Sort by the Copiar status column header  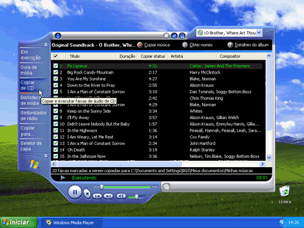pos(153,56)
